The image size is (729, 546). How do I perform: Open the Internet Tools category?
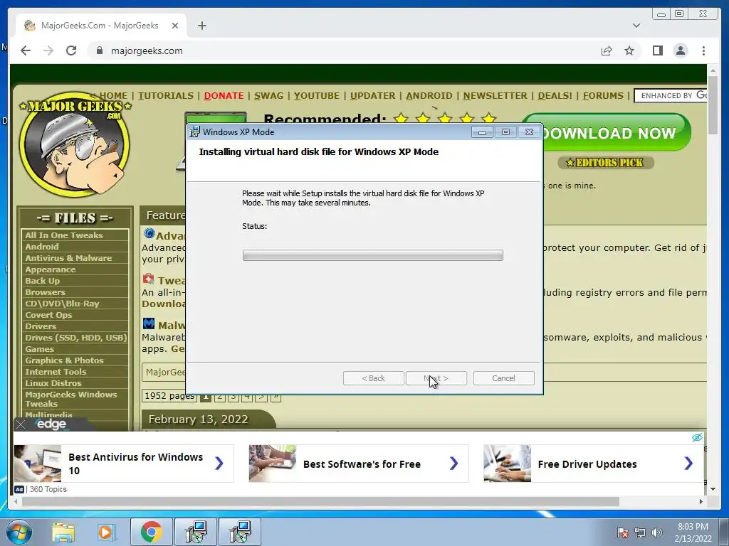tap(56, 371)
